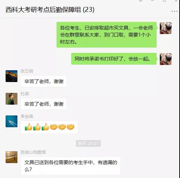Click the teapot avatar beside first green message
The image size is (180, 178).
pyautogui.click(x=166, y=28)
